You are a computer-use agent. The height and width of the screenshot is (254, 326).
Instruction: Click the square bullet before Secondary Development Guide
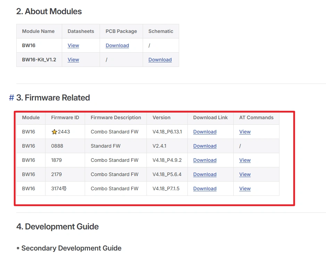coord(18,248)
